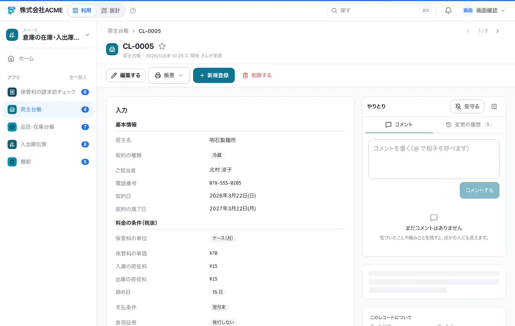
Task: Click the 明石製麺所 owner name value
Action: coord(222,140)
